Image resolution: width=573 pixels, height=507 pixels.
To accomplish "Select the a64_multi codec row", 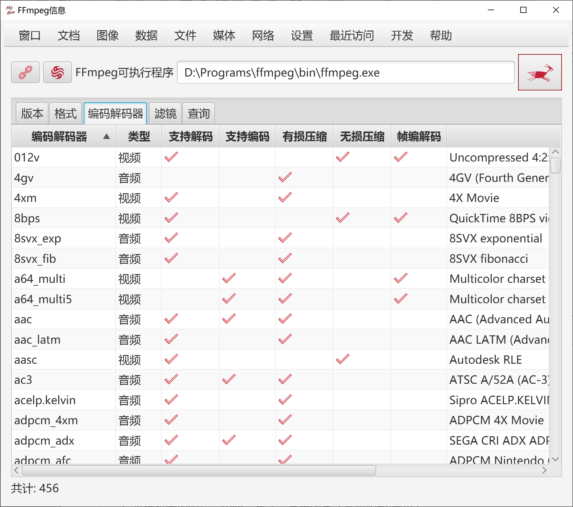I will click(280, 279).
